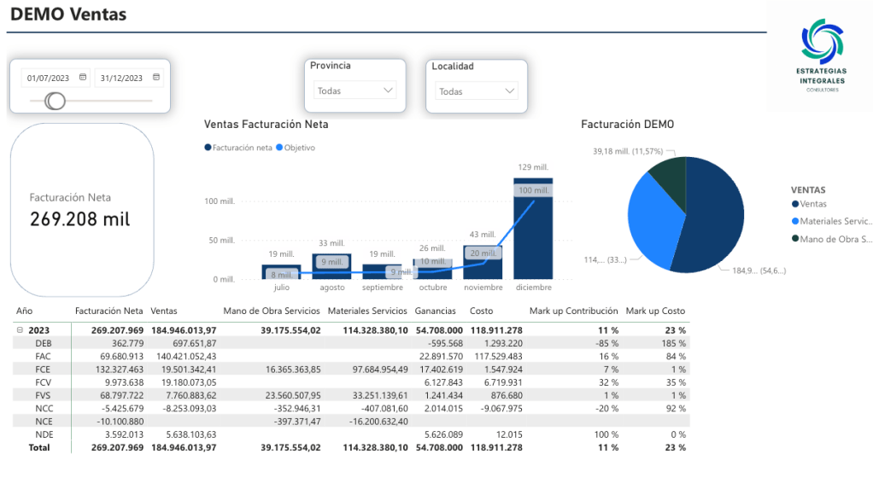Click the Estrategias Integrales logo
The width and height of the screenshot is (873, 489).
pos(820,56)
